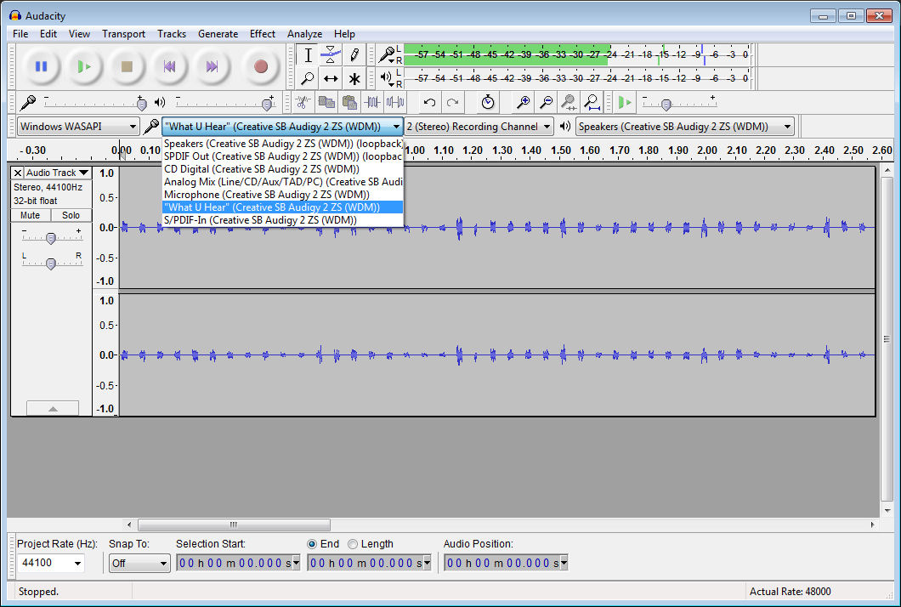901x607 pixels.
Task: Choose Analog Mix recording device
Action: coord(283,182)
